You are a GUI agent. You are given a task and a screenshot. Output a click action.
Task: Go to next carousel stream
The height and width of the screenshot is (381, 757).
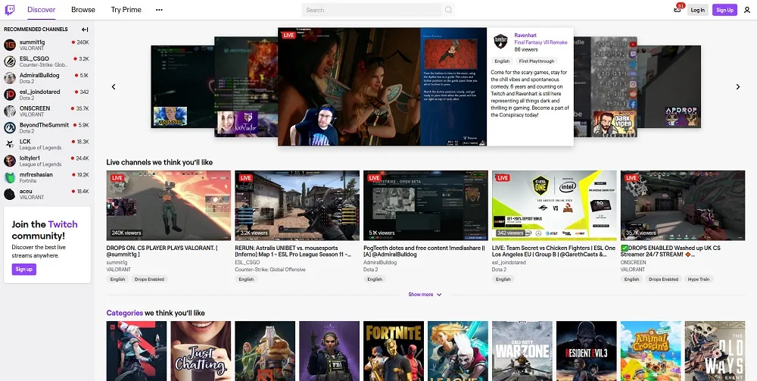click(x=737, y=87)
